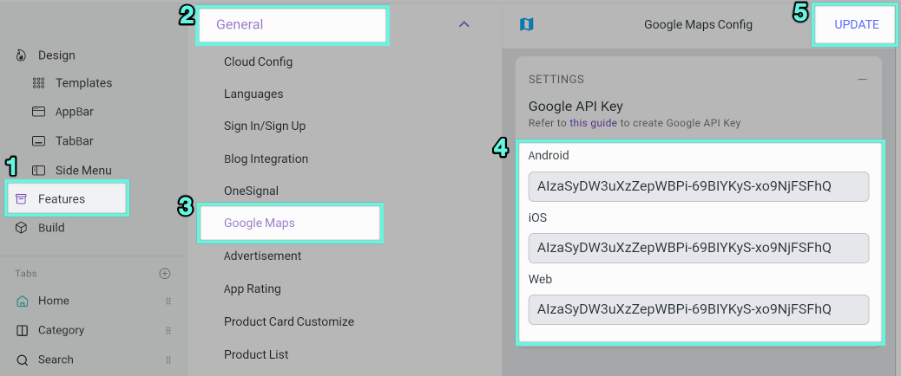Open the OneSignal settings entry
The image size is (901, 376).
click(x=251, y=191)
